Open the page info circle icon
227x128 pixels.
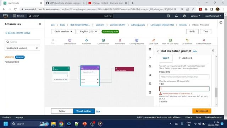pos(221,22)
